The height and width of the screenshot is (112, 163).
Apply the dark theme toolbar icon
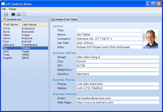[13, 14]
